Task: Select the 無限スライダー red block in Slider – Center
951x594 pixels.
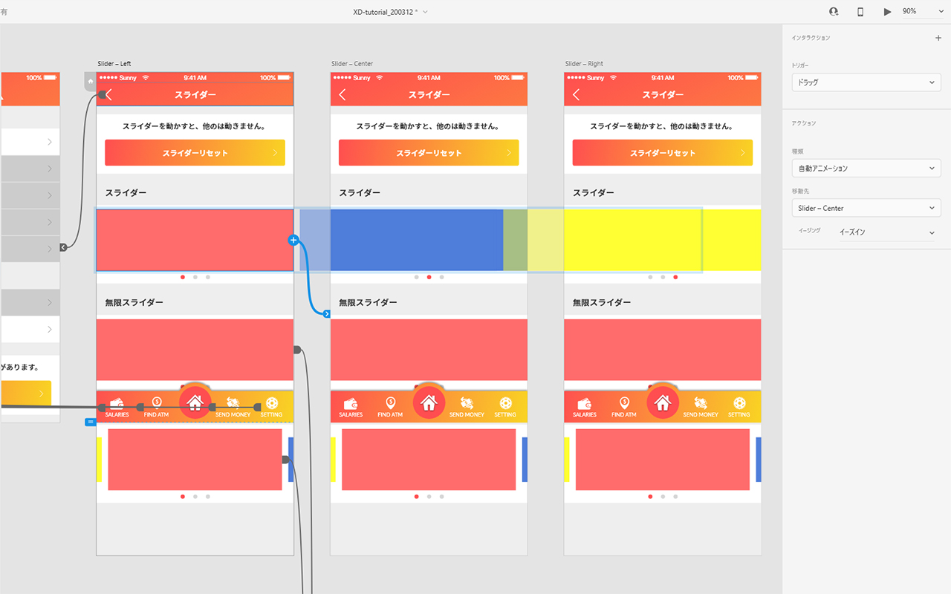Action: coord(429,350)
